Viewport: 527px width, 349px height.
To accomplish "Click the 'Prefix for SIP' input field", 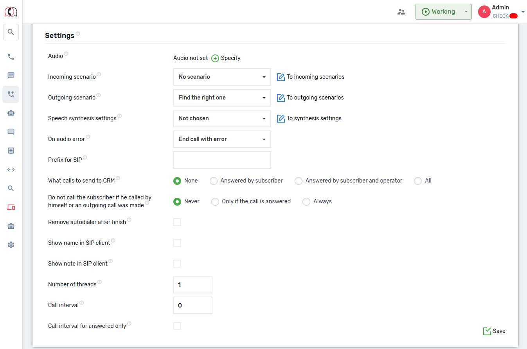I will click(x=222, y=160).
